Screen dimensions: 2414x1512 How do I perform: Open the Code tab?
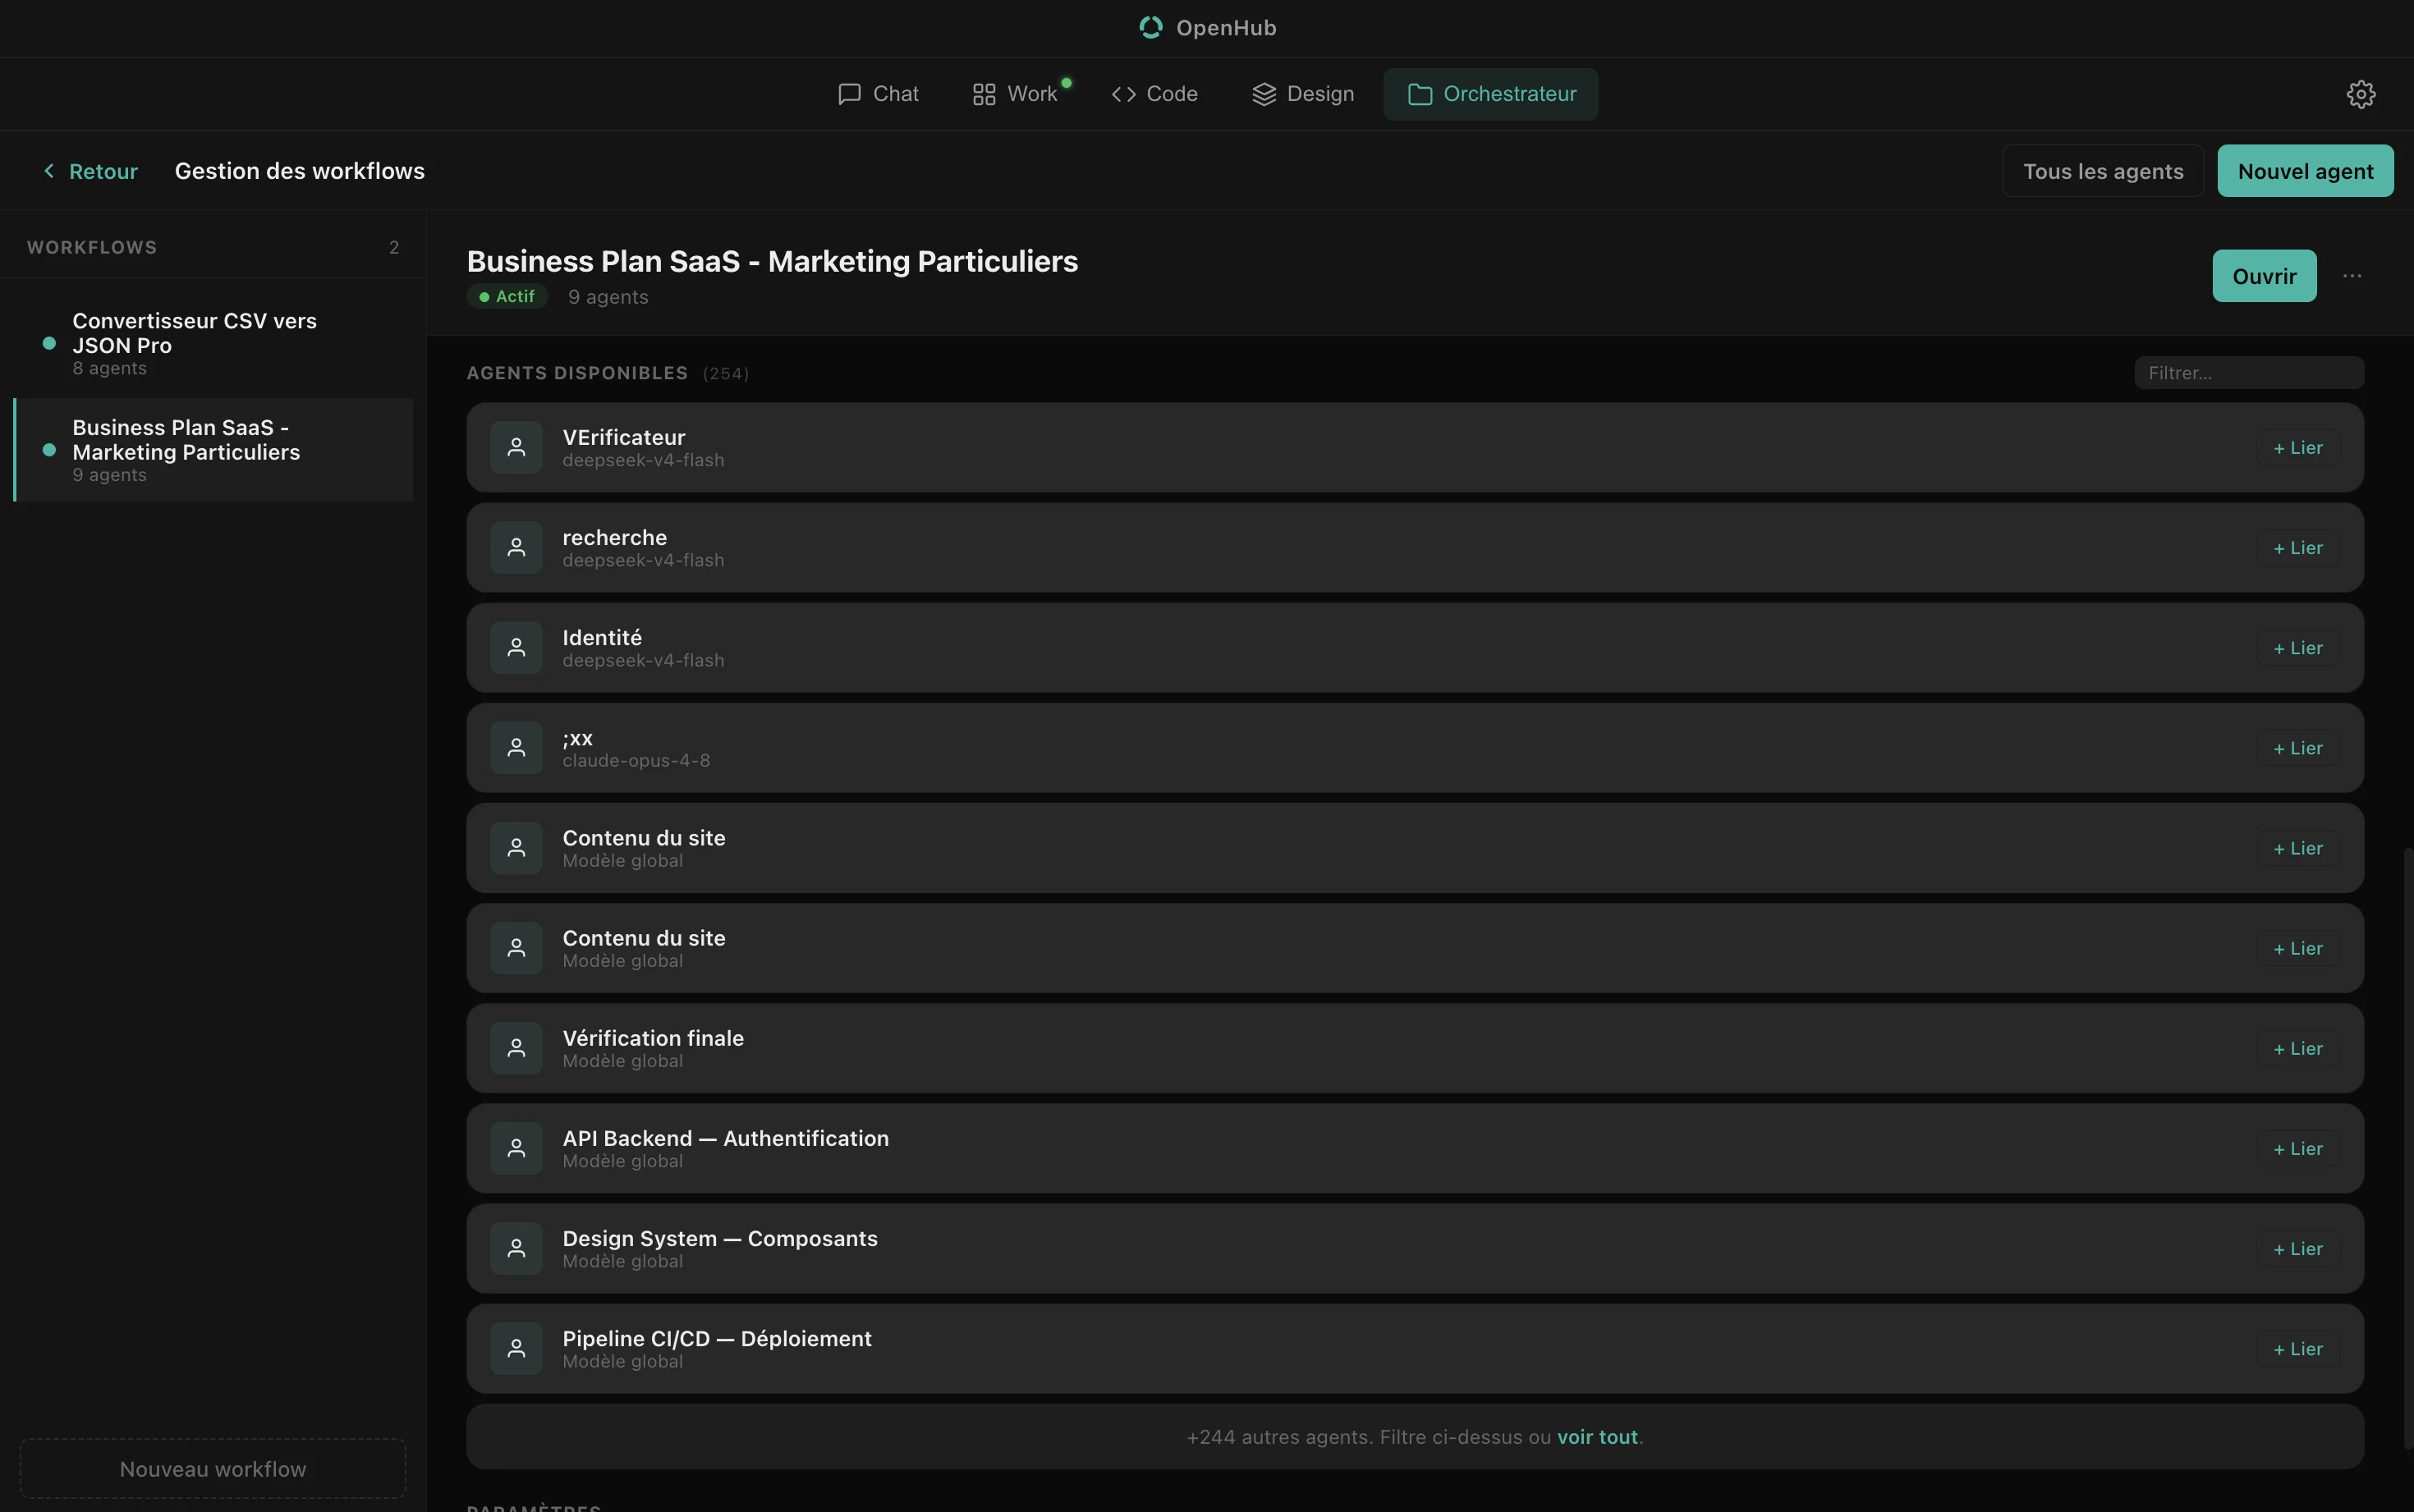click(x=1154, y=94)
